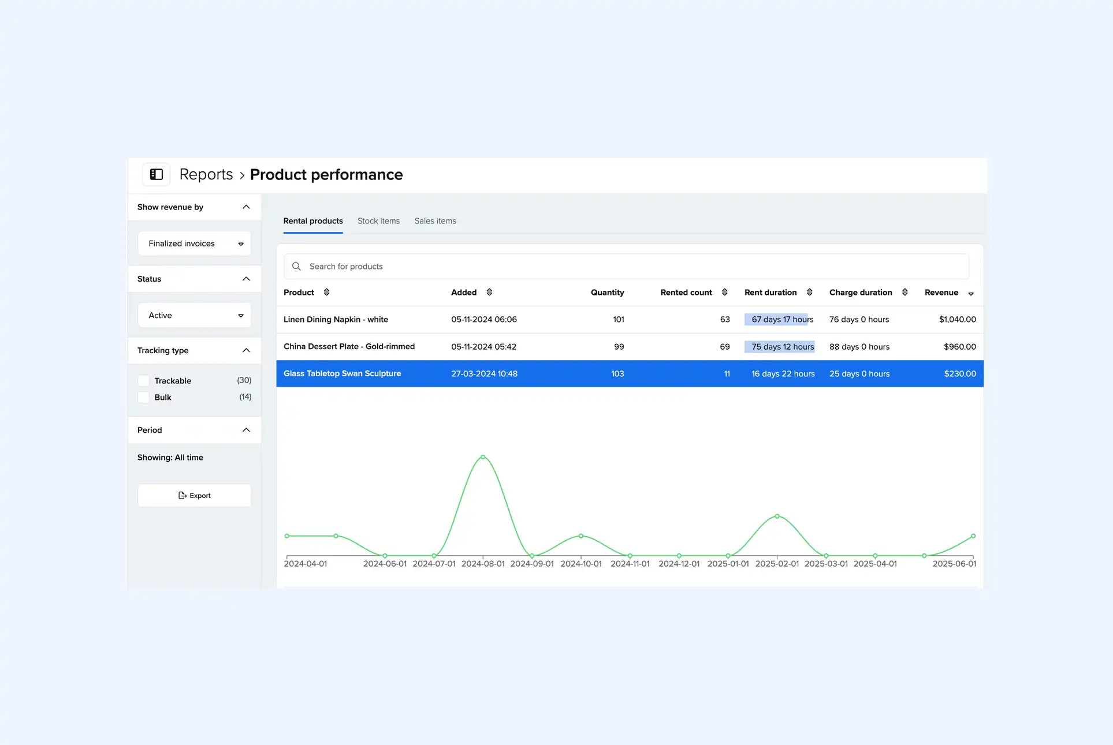The height and width of the screenshot is (745, 1113).
Task: Click the sidebar collapse icon next to Reports
Action: click(156, 174)
